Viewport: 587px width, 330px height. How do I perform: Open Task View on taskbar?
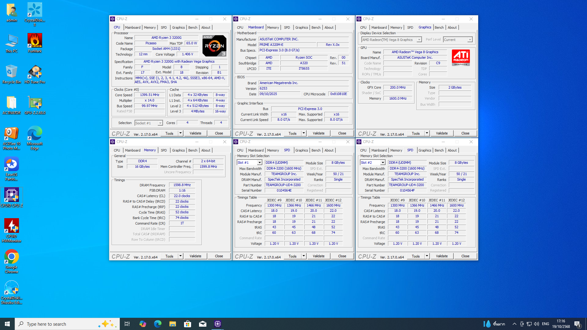pyautogui.click(x=127, y=324)
